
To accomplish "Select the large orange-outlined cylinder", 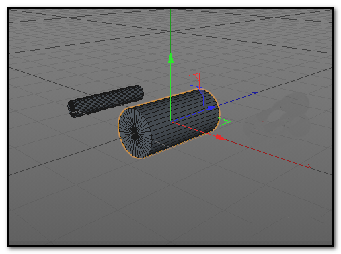I will 169,124.
